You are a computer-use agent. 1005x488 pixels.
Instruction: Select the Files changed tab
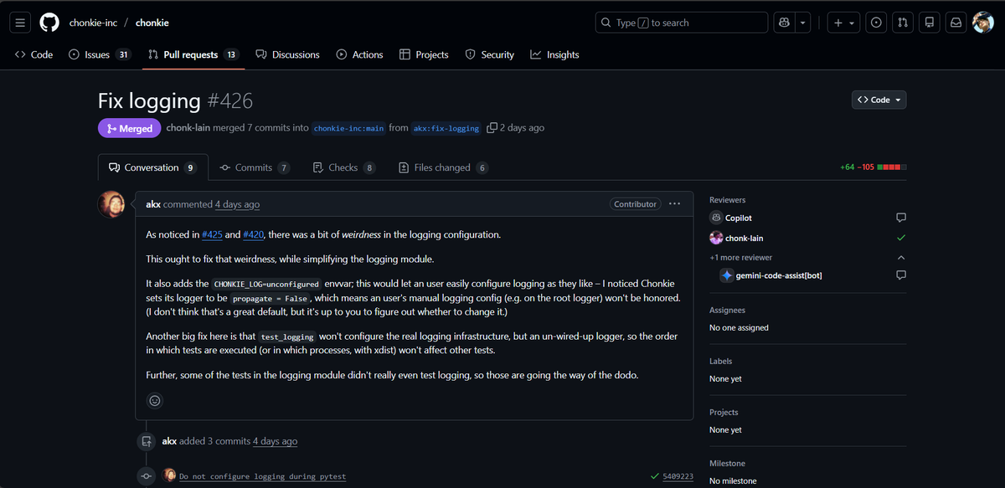[443, 167]
